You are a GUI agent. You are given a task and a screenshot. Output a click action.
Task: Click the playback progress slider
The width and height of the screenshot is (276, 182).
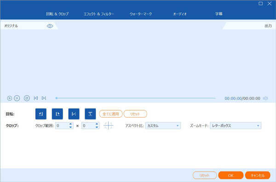tap(136, 98)
